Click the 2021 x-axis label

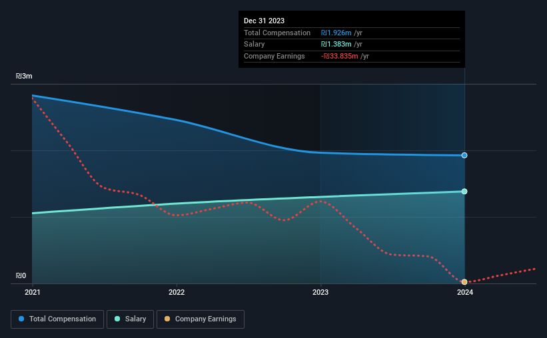tap(33, 292)
